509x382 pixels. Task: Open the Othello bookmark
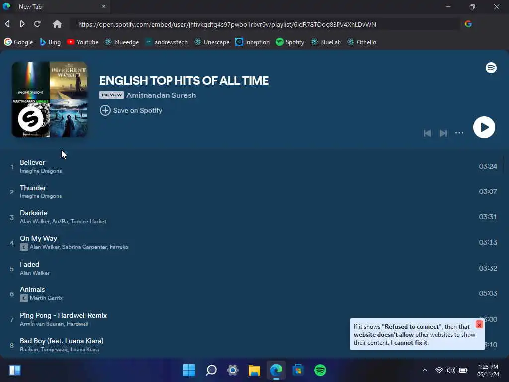click(x=362, y=42)
